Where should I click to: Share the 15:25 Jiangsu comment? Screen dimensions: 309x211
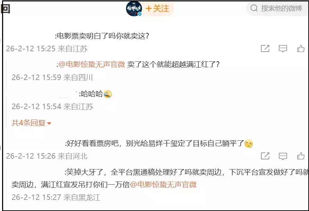pyautogui.click(x=265, y=49)
